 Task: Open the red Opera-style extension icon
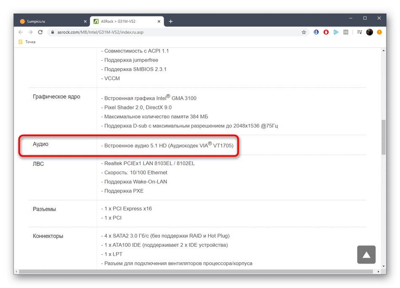326,32
